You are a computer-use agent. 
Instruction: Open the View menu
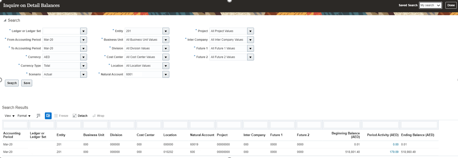pos(9,116)
